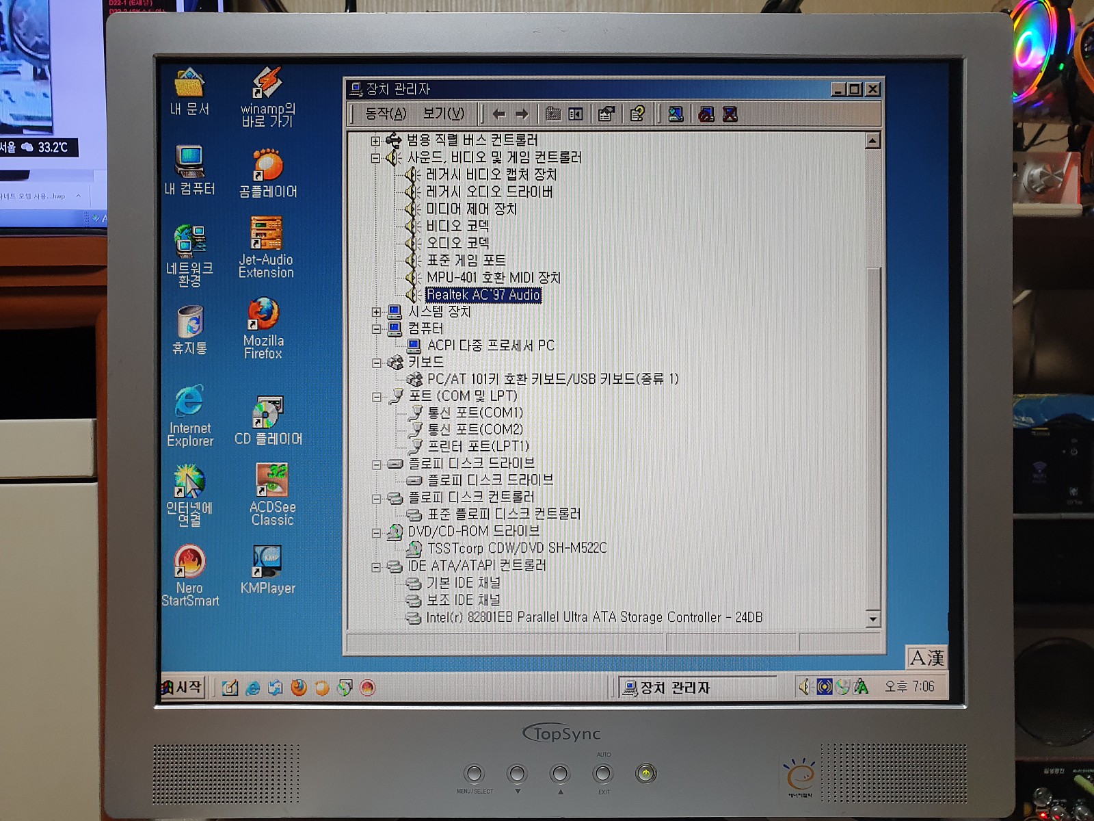This screenshot has width=1094, height=821.
Task: Select the 비디오 코덱 entry
Action: point(457,226)
